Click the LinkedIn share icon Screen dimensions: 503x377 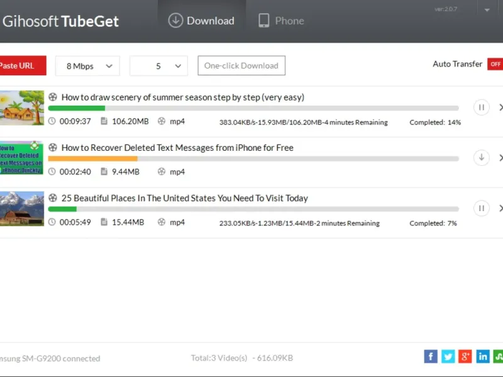coord(483,357)
